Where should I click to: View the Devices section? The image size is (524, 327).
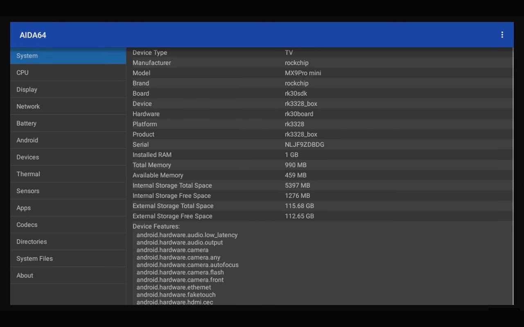68,157
